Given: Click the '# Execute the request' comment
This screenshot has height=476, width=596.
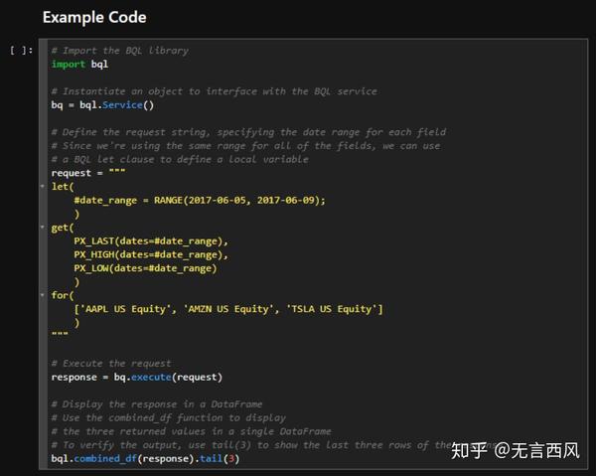Looking at the screenshot, I should (x=111, y=364).
